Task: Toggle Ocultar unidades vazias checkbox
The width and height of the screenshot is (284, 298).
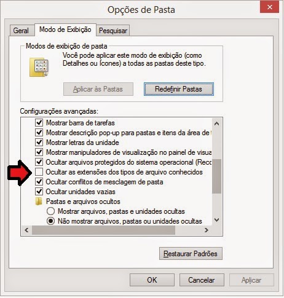Action: 39,192
